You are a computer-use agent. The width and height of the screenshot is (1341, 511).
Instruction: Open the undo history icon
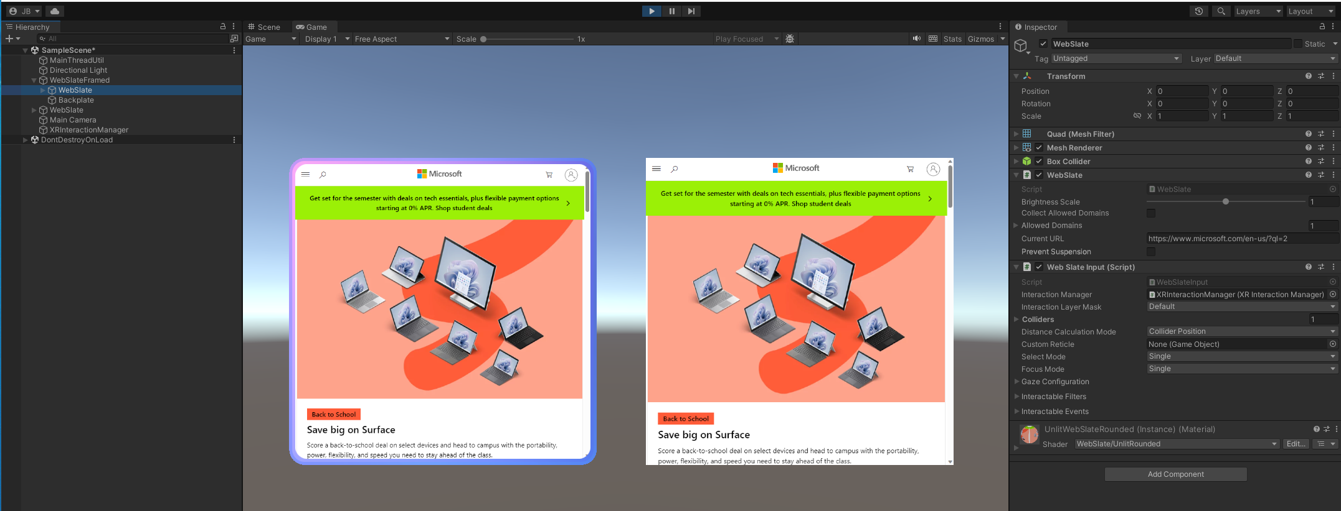1199,11
